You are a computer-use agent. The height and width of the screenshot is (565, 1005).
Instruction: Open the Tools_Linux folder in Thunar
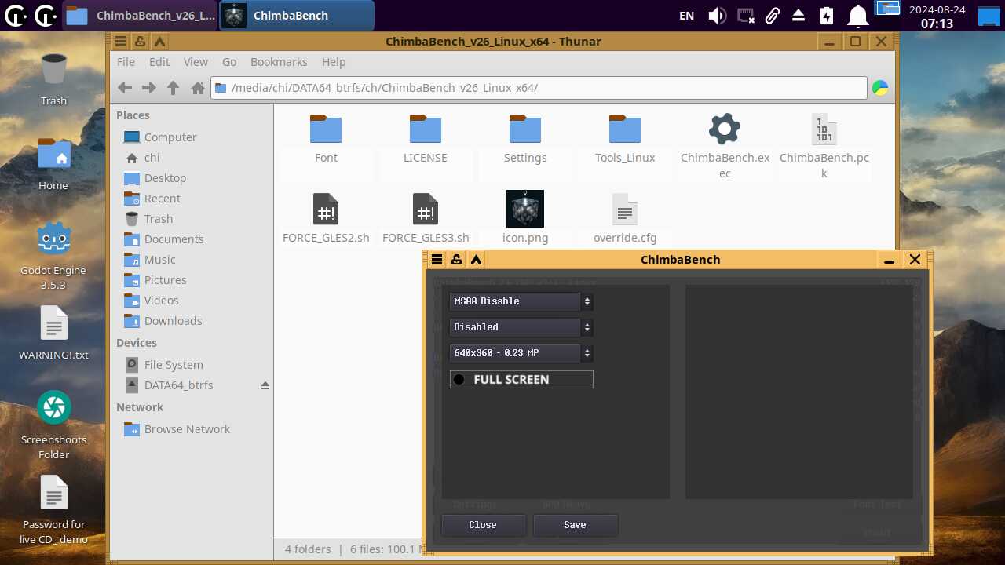tap(625, 129)
